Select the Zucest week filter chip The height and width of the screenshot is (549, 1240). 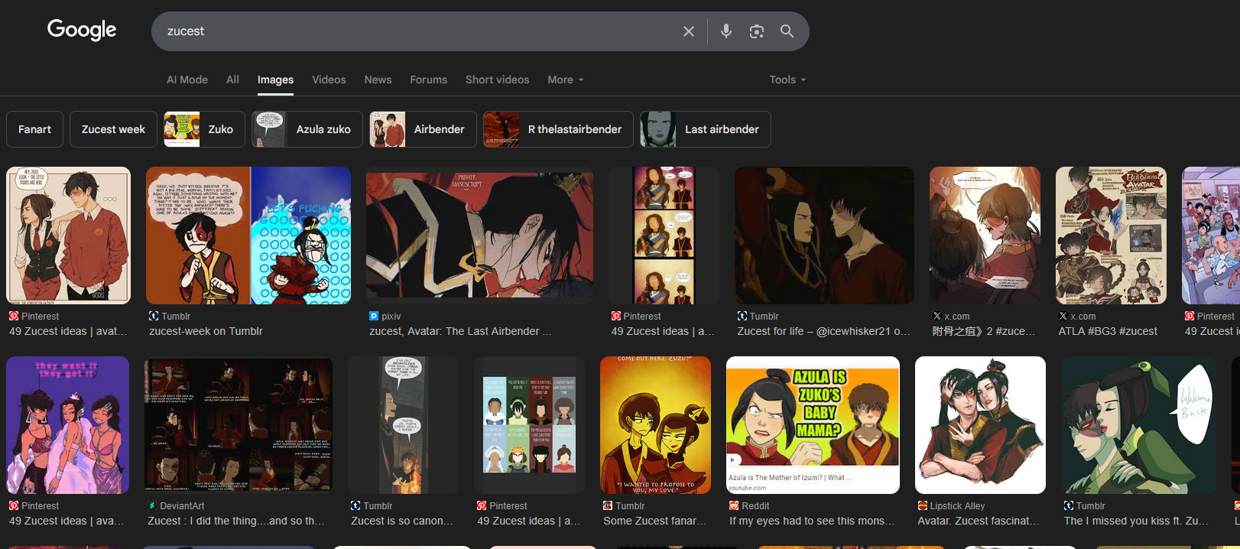coord(113,129)
